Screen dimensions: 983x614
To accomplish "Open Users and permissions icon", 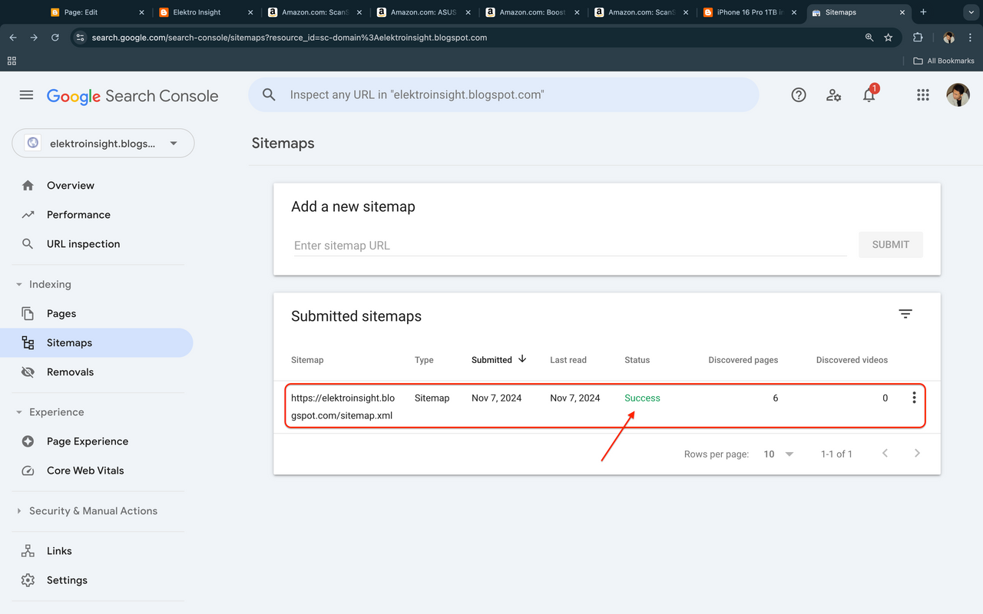I will [833, 95].
